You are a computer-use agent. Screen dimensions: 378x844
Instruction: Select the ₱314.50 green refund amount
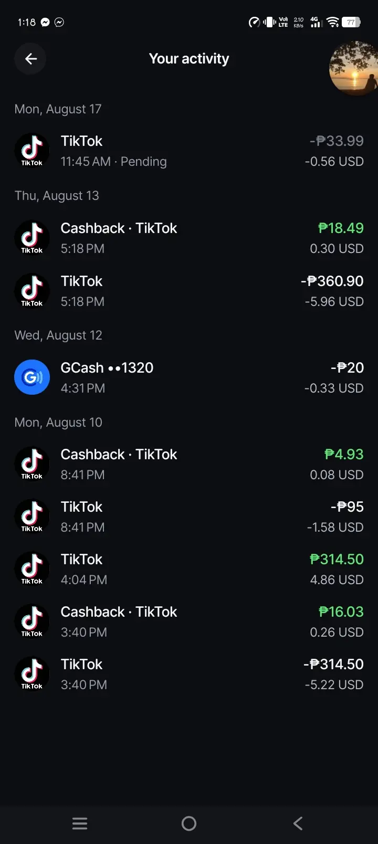click(337, 559)
